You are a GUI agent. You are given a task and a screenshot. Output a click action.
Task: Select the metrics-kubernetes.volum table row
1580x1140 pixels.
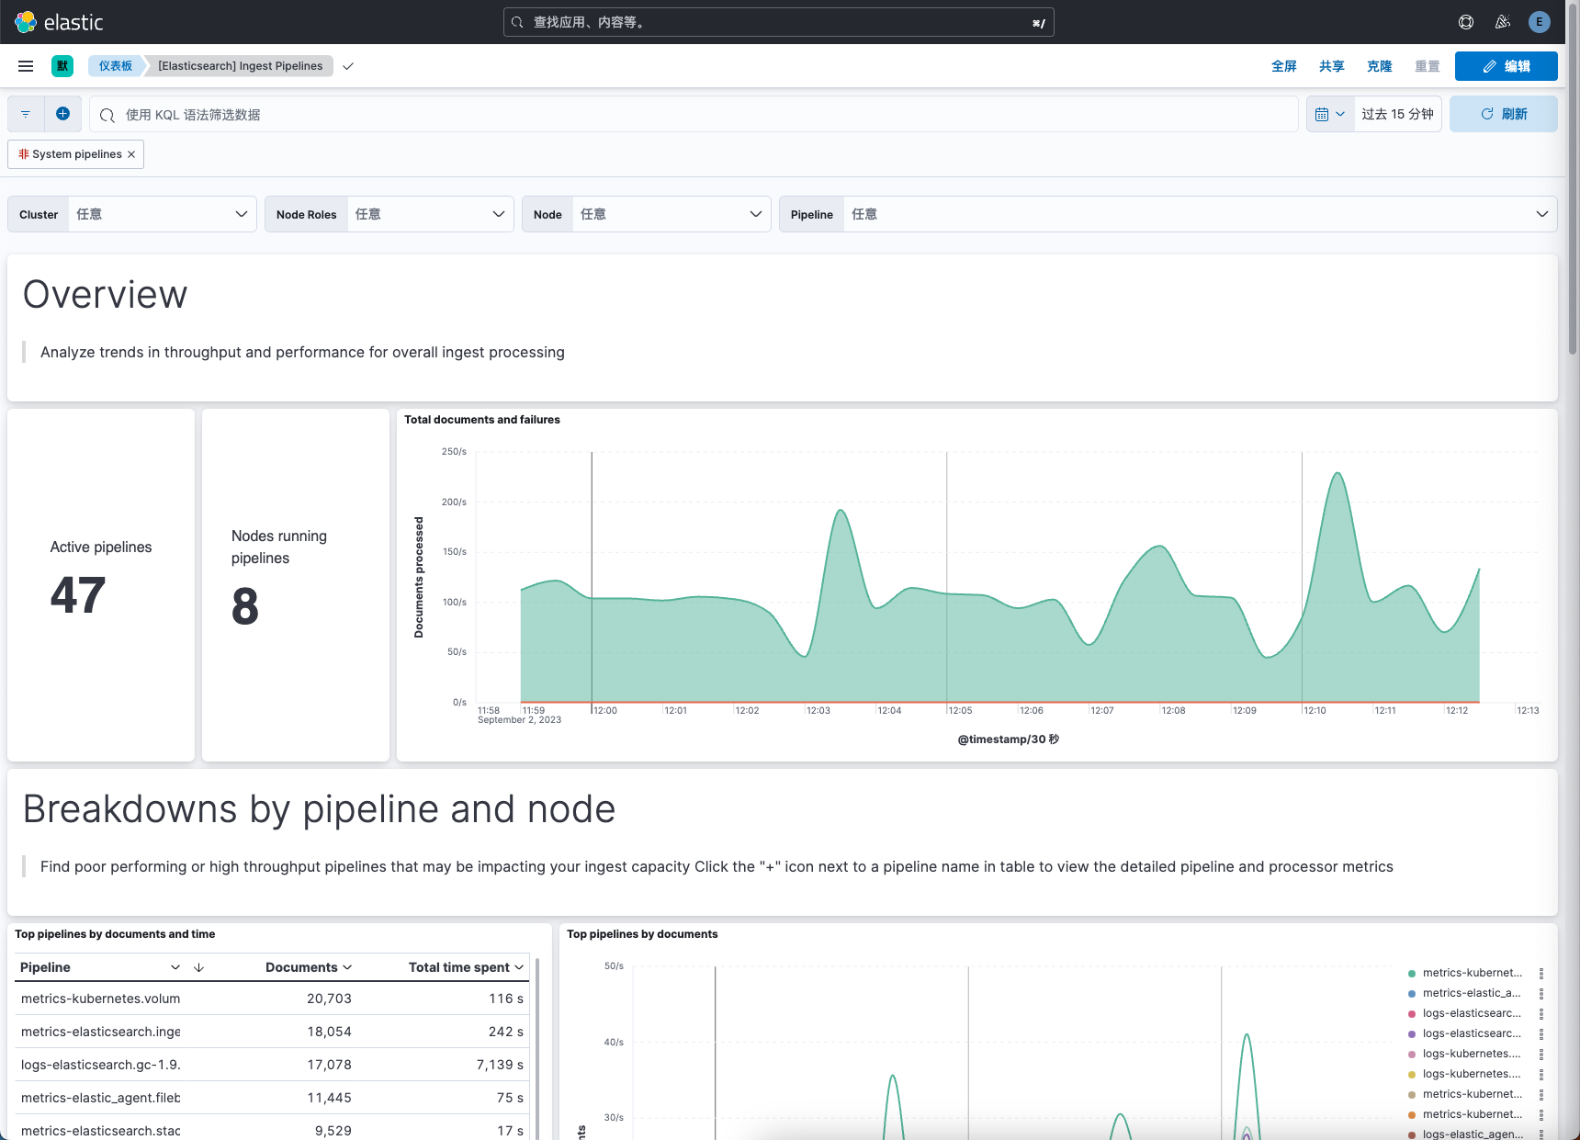(x=272, y=999)
